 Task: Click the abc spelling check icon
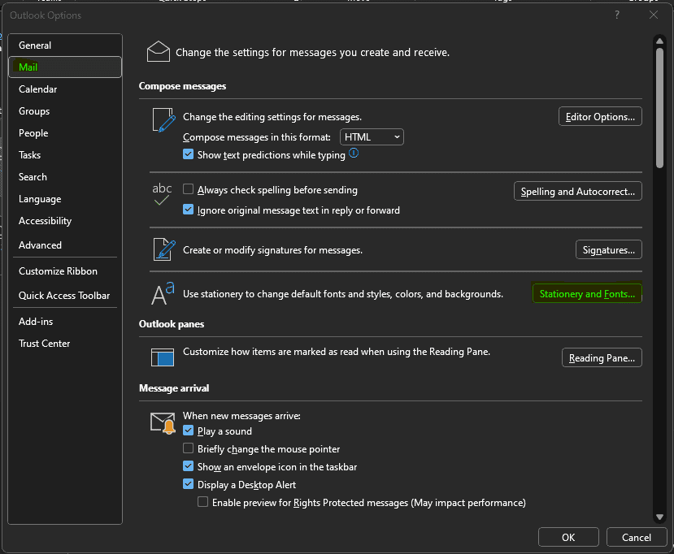click(x=162, y=194)
